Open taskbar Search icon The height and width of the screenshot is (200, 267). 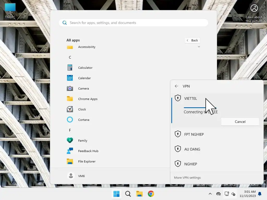click(128, 194)
